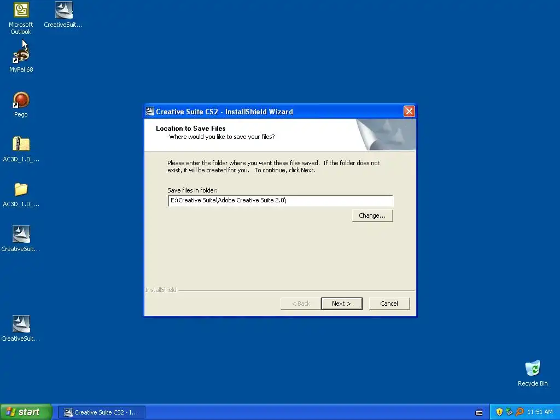Screen dimensions: 560x420
Task: Click the Next button in the wizard
Action: click(342, 304)
